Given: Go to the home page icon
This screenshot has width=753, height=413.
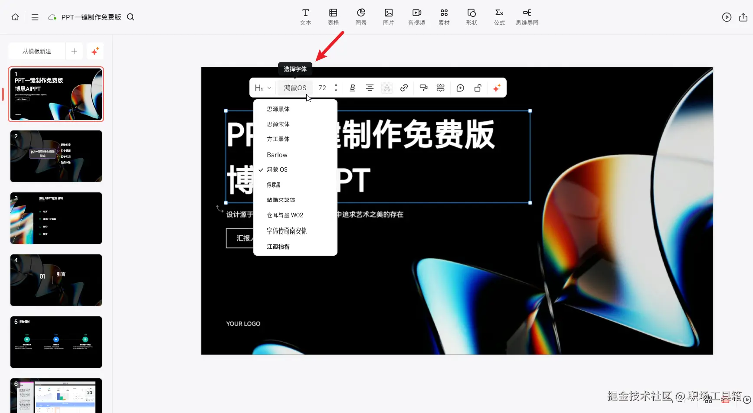Looking at the screenshot, I should [15, 17].
